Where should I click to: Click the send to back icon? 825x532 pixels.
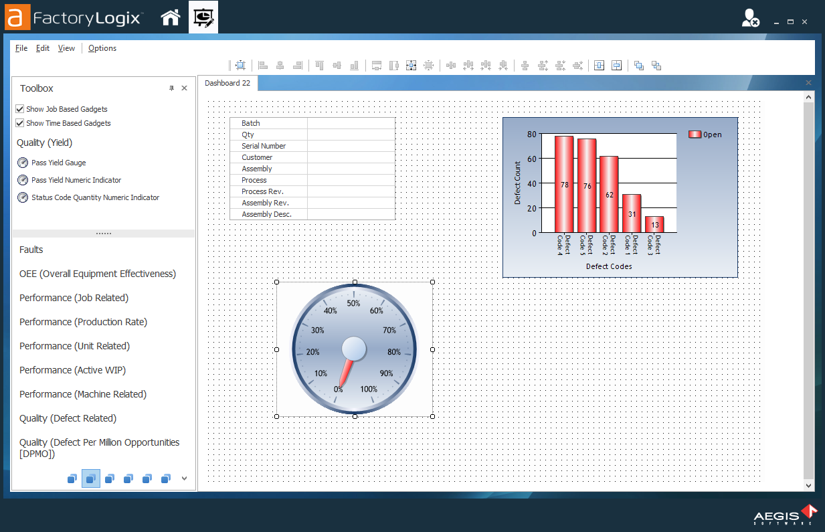pyautogui.click(x=656, y=65)
